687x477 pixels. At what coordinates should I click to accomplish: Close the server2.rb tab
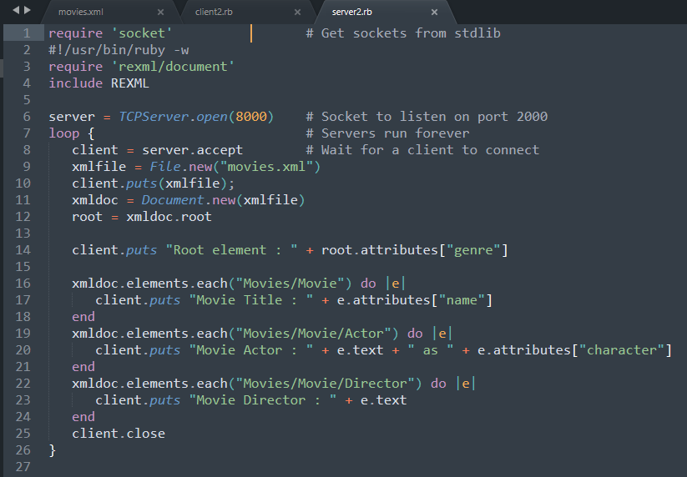[x=434, y=13]
